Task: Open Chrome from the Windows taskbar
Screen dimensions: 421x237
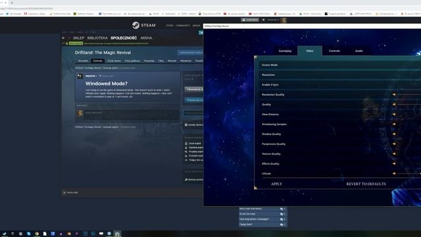Action: (x=37, y=234)
